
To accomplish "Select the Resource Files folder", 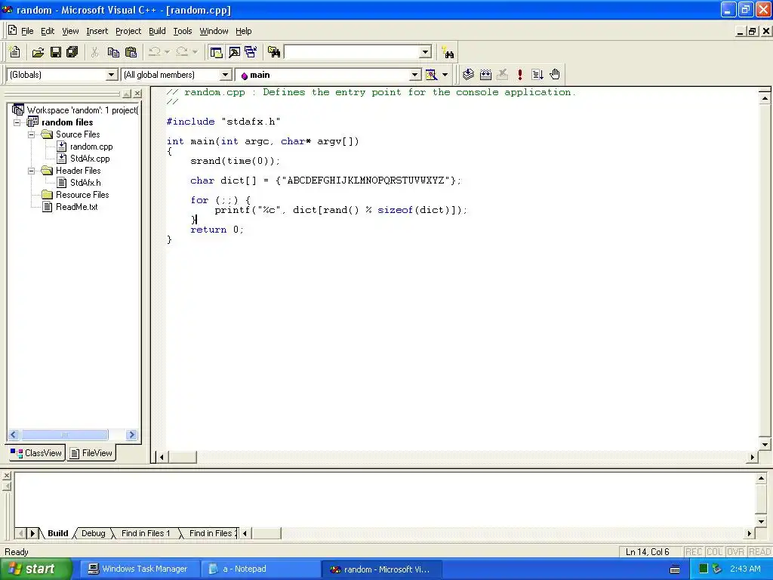I will [82, 195].
